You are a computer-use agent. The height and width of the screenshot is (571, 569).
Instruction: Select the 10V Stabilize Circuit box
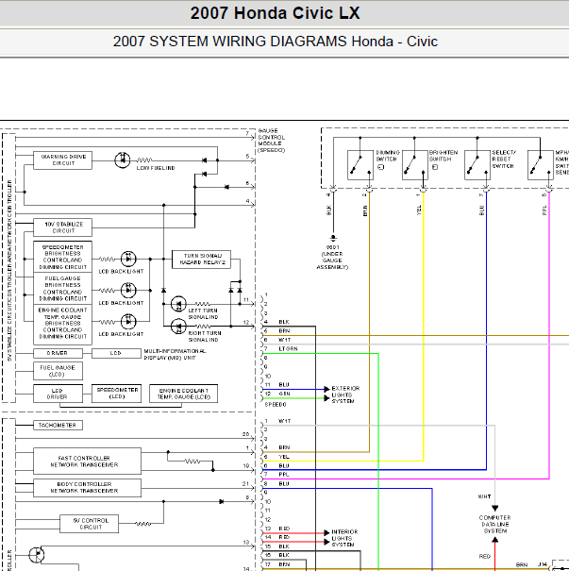(62, 227)
